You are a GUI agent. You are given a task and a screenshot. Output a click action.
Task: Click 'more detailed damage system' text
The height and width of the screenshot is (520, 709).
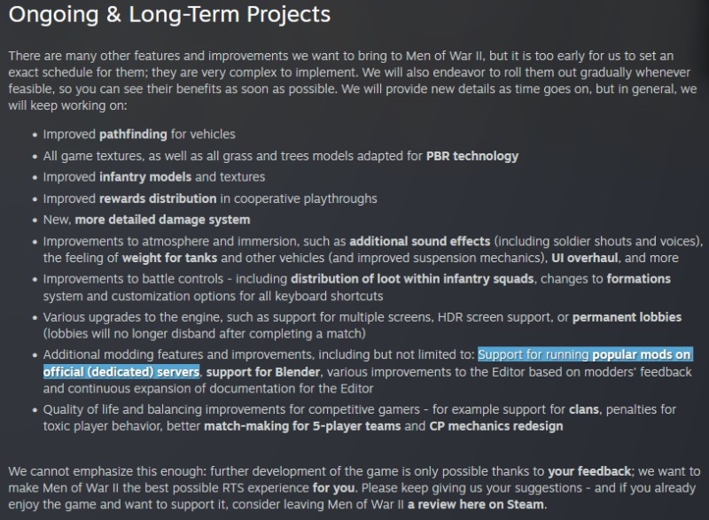pyautogui.click(x=162, y=220)
